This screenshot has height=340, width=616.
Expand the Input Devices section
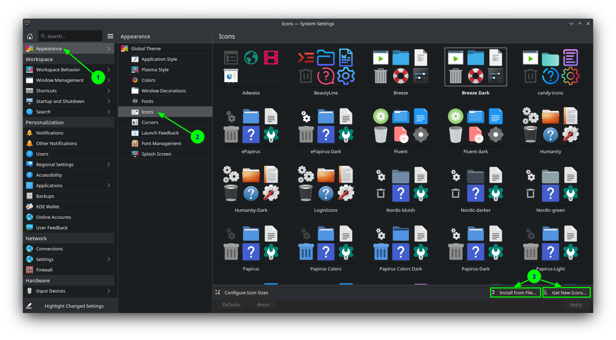coord(51,291)
